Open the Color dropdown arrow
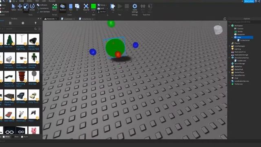Image resolution: width=261 pixels, height=147 pixels. [x=93, y=12]
